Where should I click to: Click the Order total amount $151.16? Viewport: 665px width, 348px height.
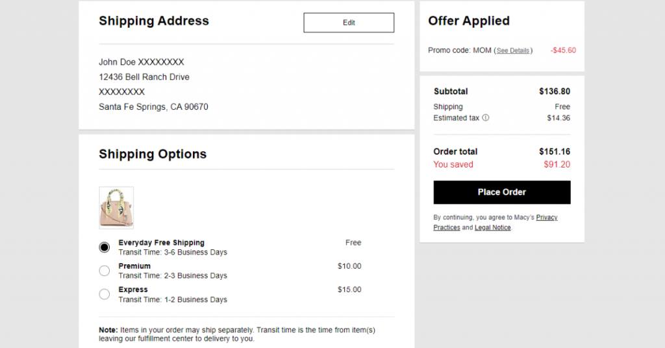pyautogui.click(x=555, y=152)
